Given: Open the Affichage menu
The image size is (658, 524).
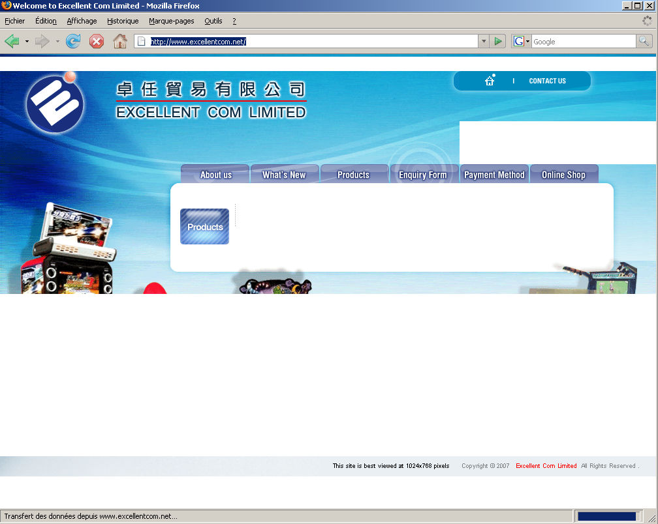Looking at the screenshot, I should tap(82, 21).
